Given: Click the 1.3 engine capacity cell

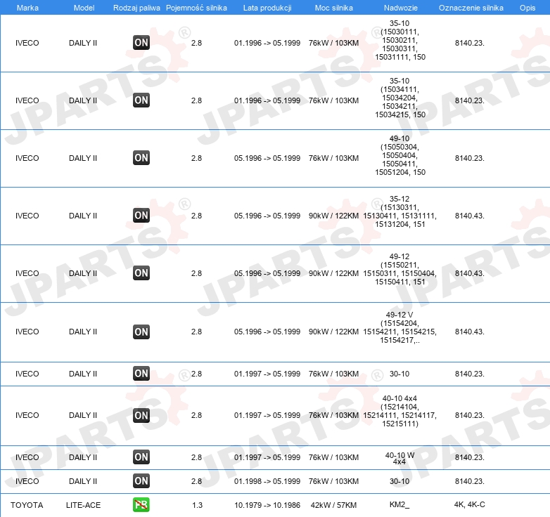Looking at the screenshot, I should (x=197, y=505).
